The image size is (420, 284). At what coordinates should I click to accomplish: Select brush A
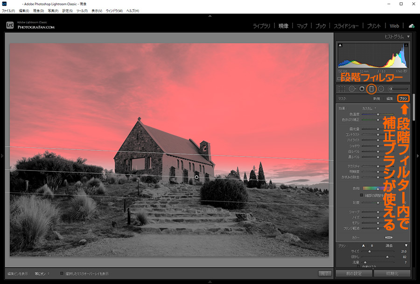364,246
